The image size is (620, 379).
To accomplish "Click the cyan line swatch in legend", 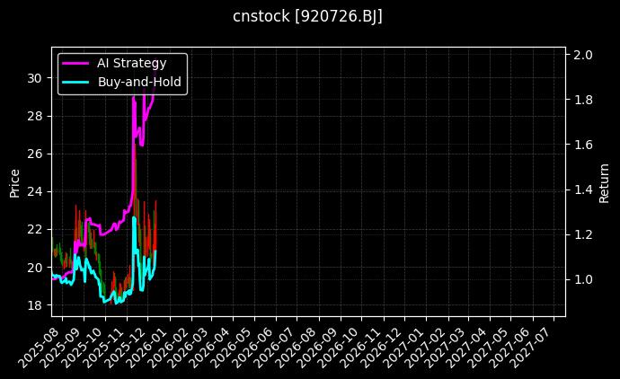I will point(75,82).
